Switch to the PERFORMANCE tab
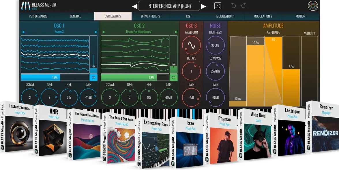Image resolution: width=339 pixels, height=170 pixels. (x=38, y=16)
